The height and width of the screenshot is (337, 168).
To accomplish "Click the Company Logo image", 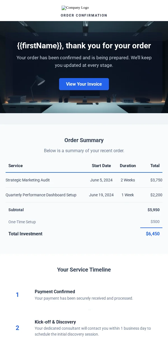I will pos(75,8).
